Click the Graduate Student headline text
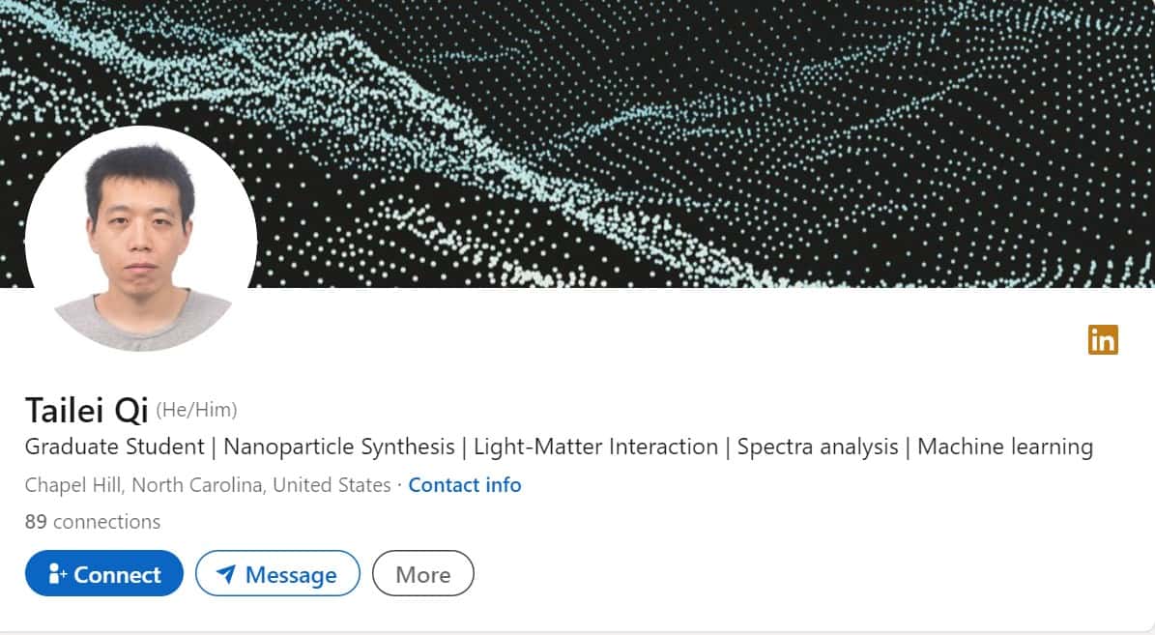Screen dimensions: 1155x635 pyautogui.click(x=113, y=447)
